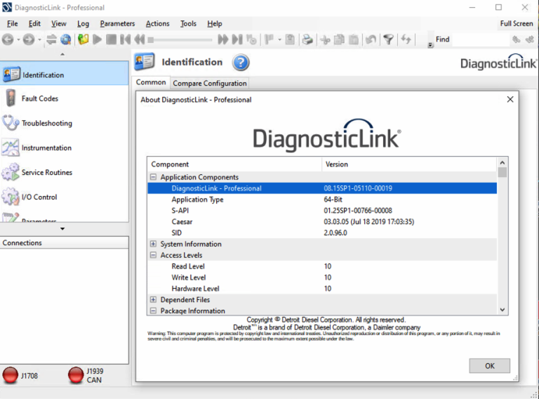Click the sidebar scroll-up arrow
Viewport: 539px width, 399px height.
62,54
